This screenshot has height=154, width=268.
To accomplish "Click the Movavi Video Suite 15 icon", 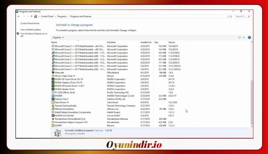I will (x=53, y=76).
